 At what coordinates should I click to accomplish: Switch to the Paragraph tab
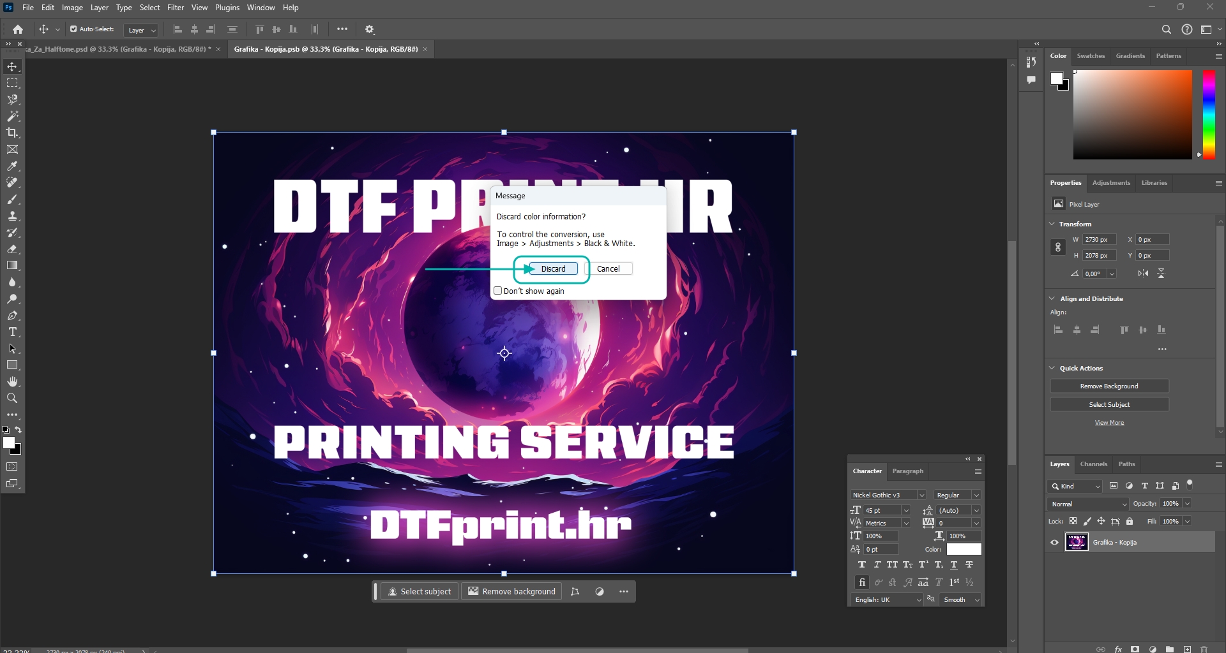click(907, 471)
